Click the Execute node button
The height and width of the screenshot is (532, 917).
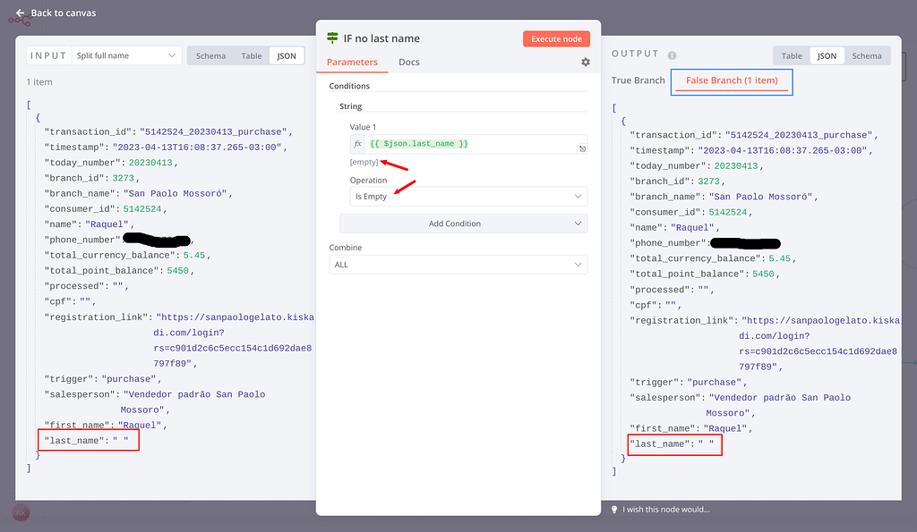[556, 38]
